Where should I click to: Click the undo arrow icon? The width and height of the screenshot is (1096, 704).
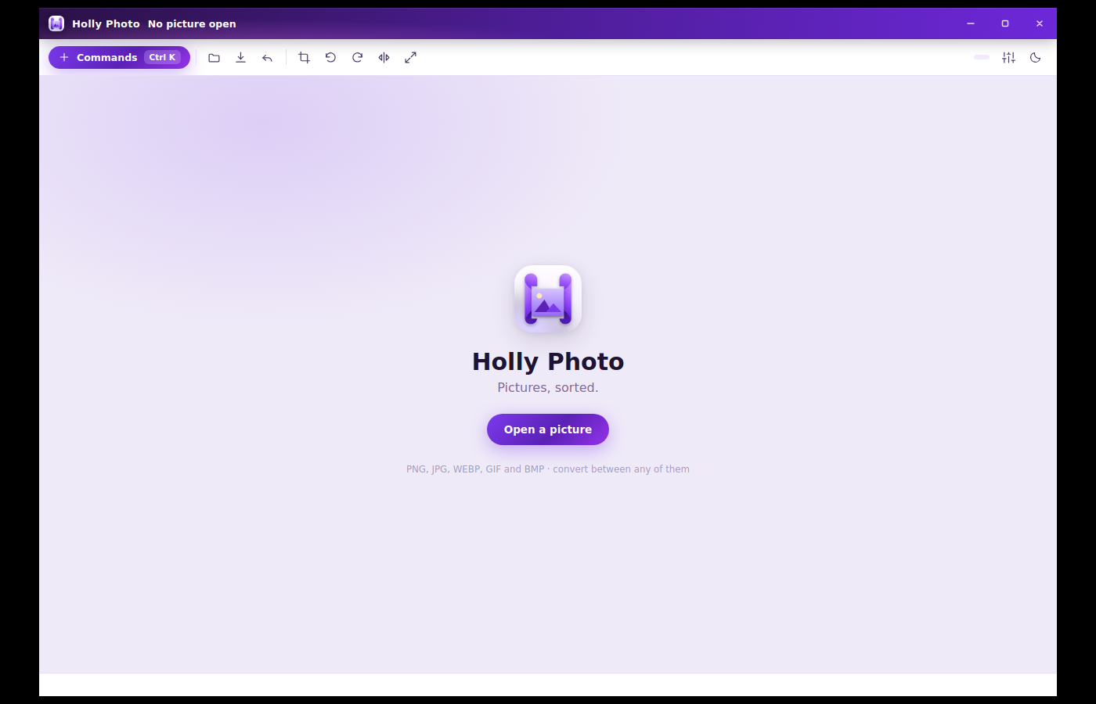tap(267, 57)
